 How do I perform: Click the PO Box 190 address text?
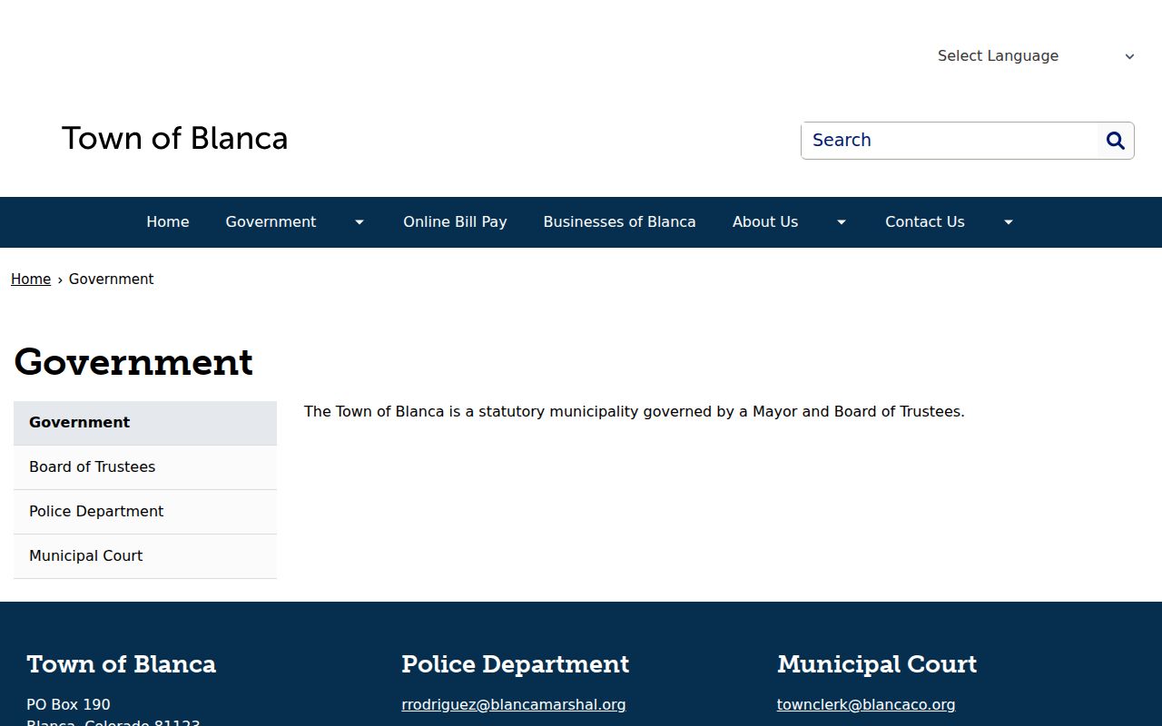(69, 705)
